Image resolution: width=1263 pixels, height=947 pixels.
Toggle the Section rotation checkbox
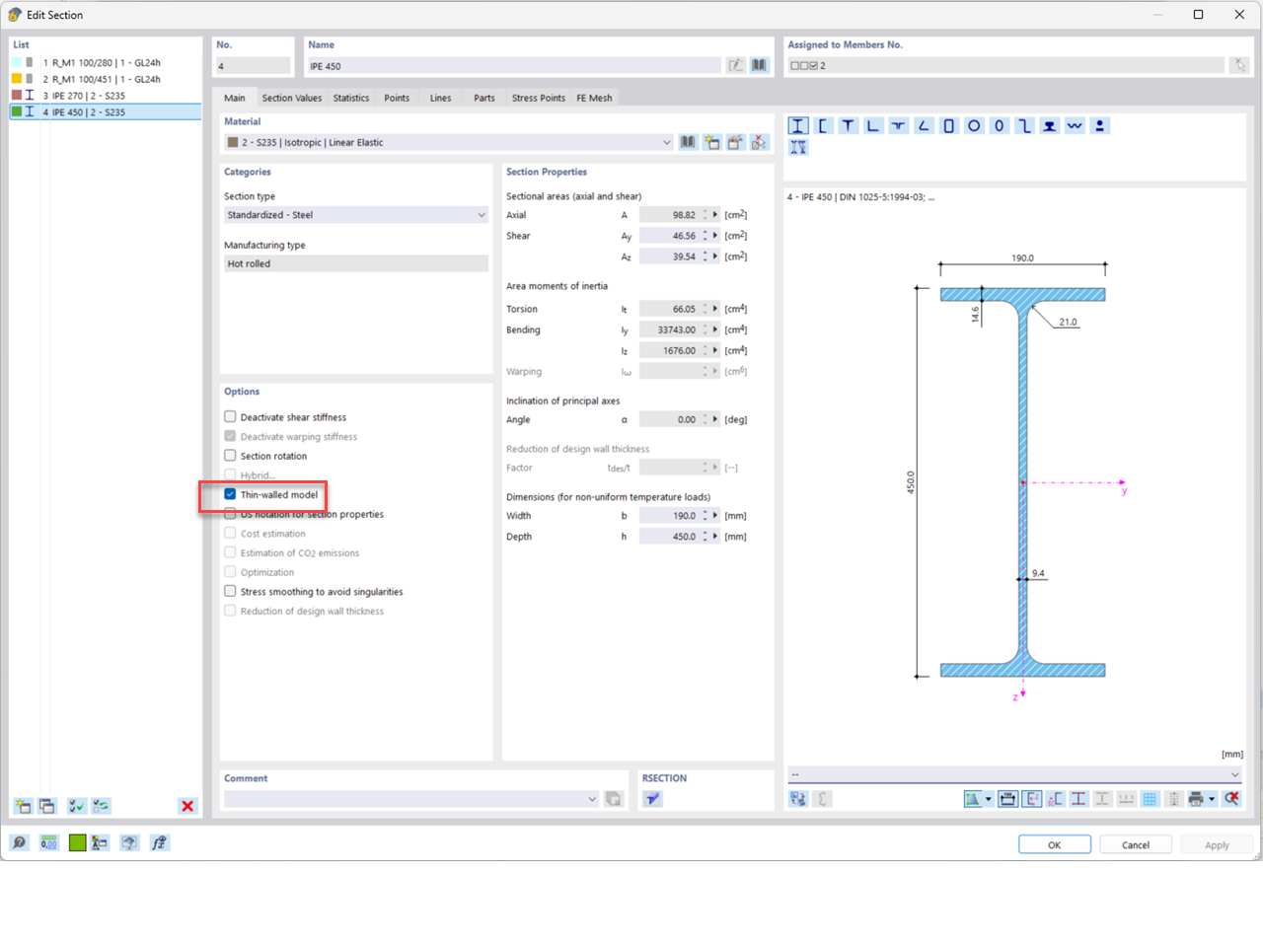(230, 456)
